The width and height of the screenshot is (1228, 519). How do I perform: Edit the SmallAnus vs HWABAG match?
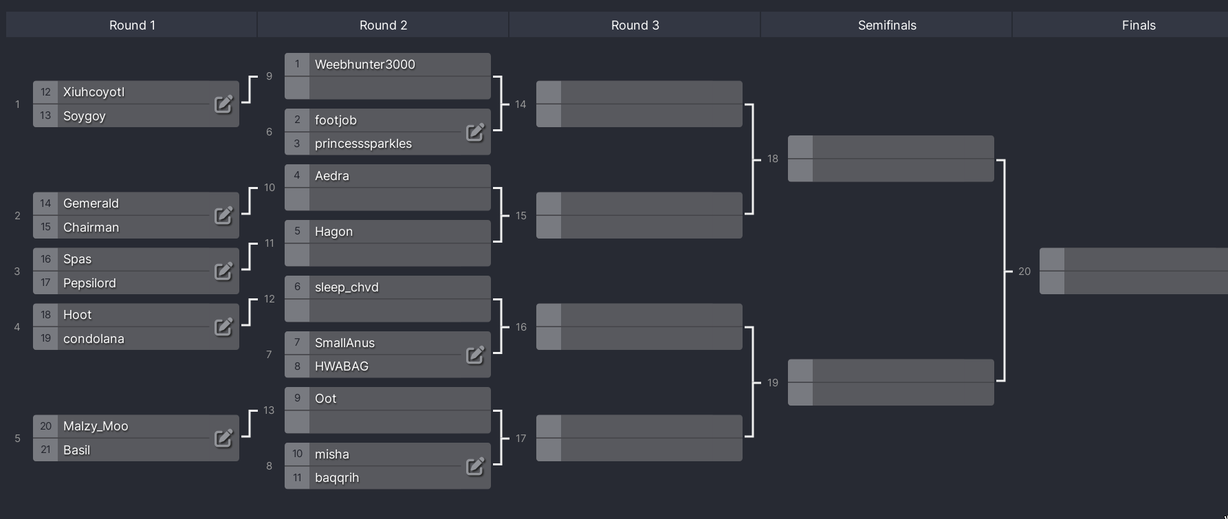(x=475, y=355)
